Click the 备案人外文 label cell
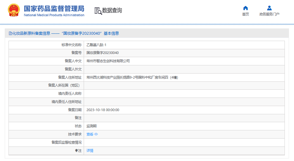Image resolution: width=294 pixels, height=161 pixels. pos(46,69)
